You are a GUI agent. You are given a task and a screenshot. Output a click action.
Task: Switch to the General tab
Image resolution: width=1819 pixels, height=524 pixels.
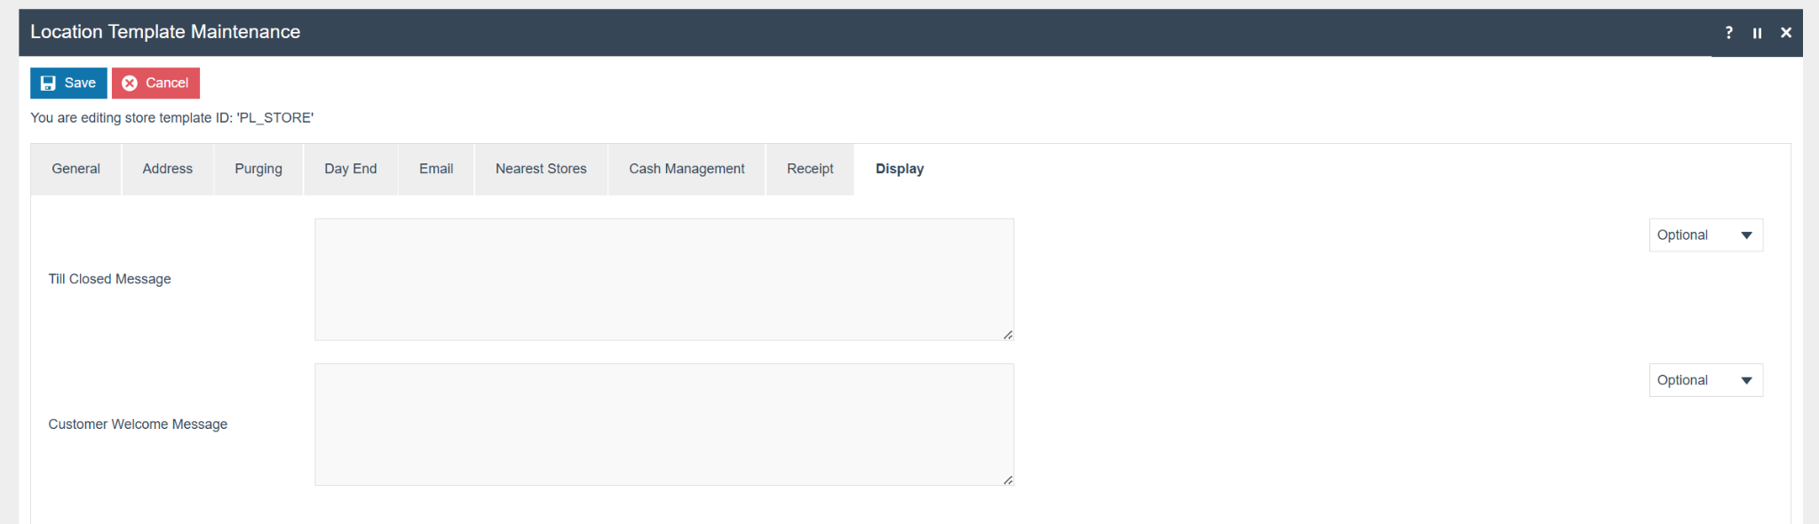click(x=75, y=169)
